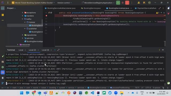Open editor tabs options menu
171x96 pixels.
(163, 8)
